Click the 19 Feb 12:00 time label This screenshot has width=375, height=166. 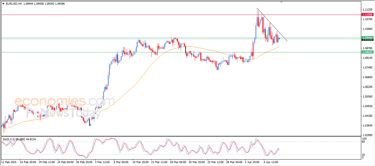tap(47, 162)
